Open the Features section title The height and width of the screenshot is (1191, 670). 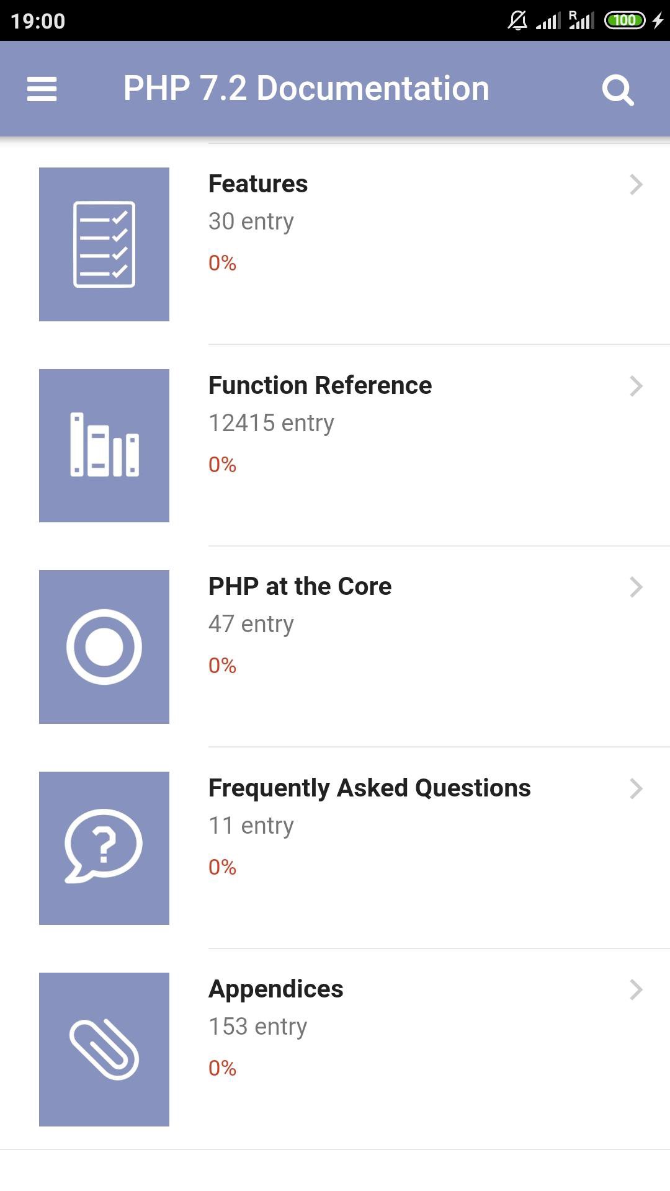click(258, 184)
